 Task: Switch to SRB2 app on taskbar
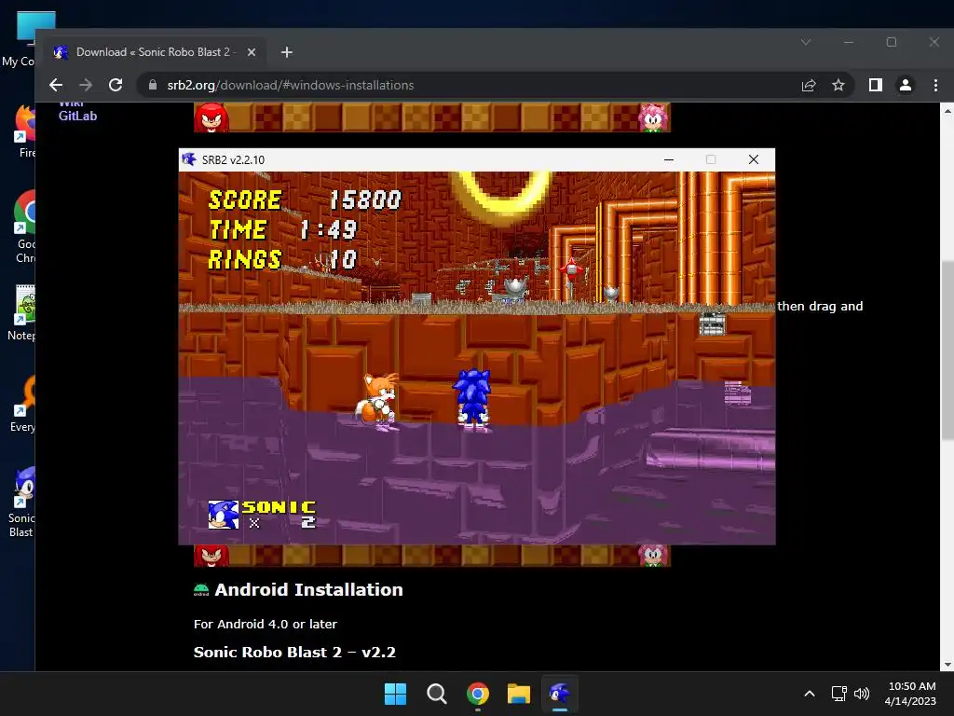click(x=560, y=694)
